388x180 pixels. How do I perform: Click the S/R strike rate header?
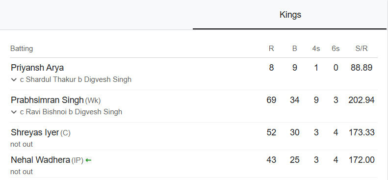point(362,49)
